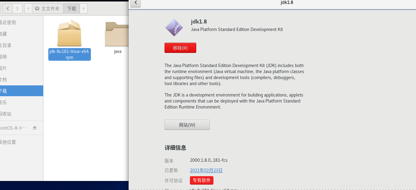This screenshot has height=190, width=416.
Task: Open 主目录 in the sidebar
Action: pos(21,45)
